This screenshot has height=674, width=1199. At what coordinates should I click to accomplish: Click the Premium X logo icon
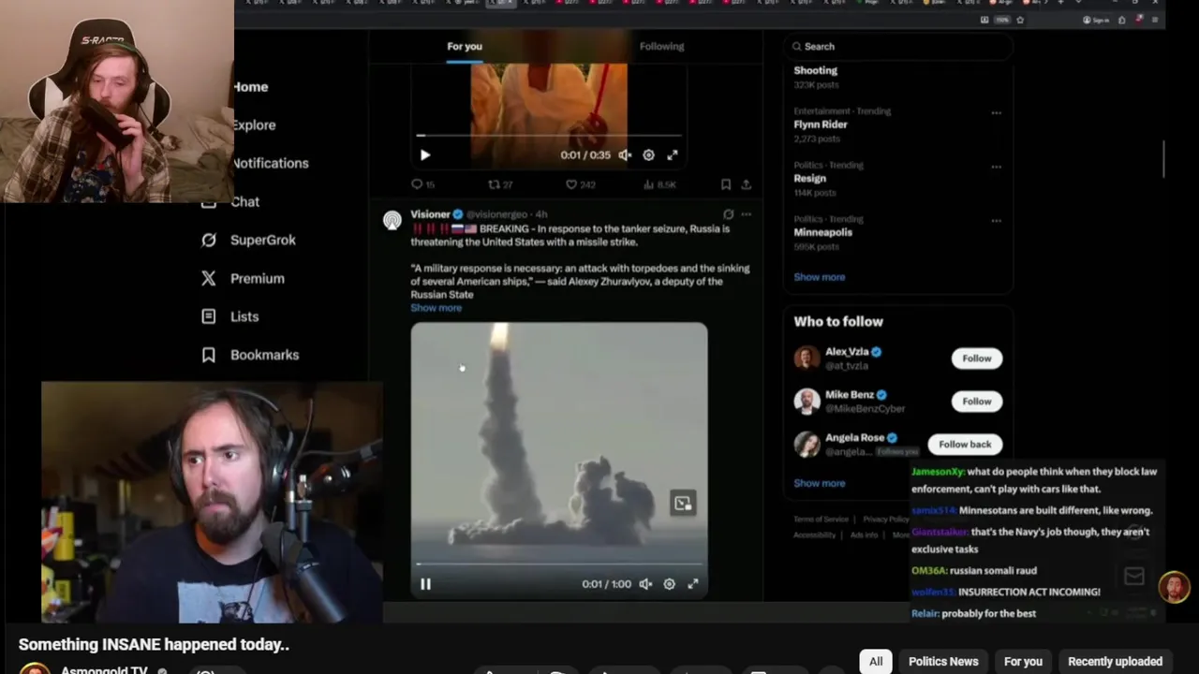tap(209, 278)
